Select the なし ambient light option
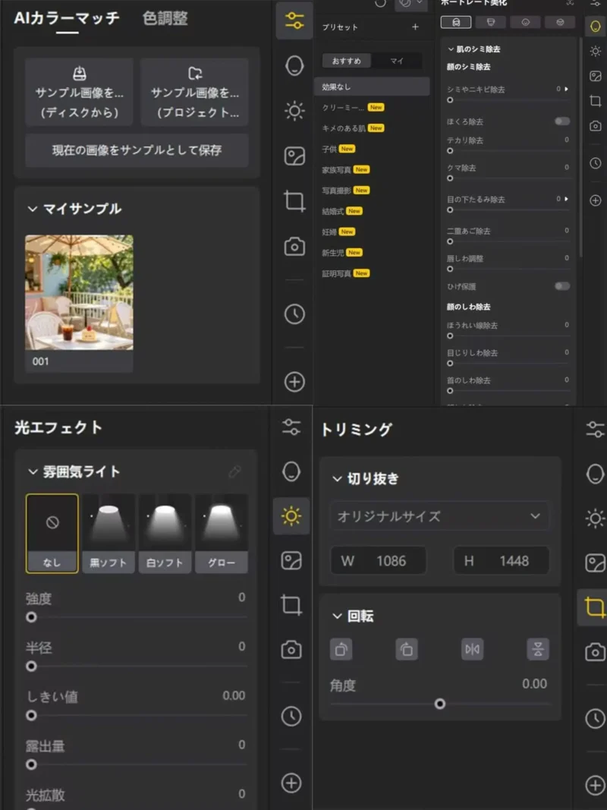 (x=52, y=533)
